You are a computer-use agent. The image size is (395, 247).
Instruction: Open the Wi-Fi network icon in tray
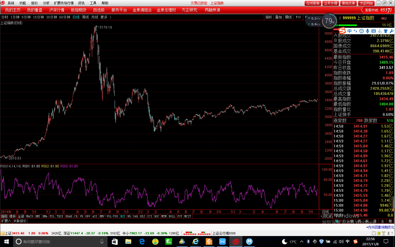click(335, 242)
